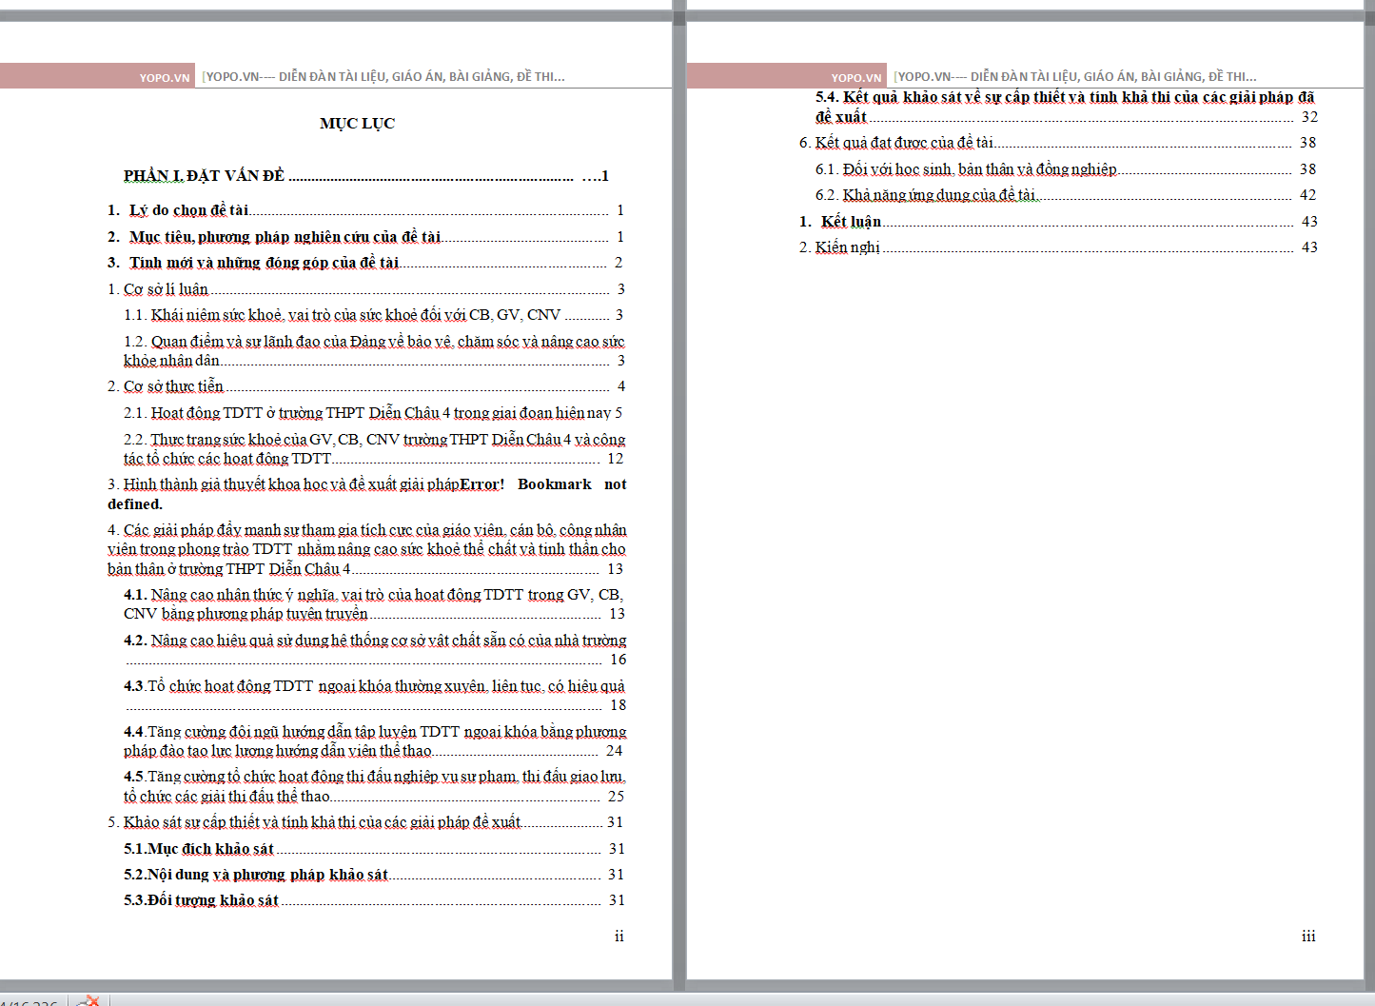
Task: Open entry 'Tính mới và những đóng góp'
Action: tap(365, 263)
